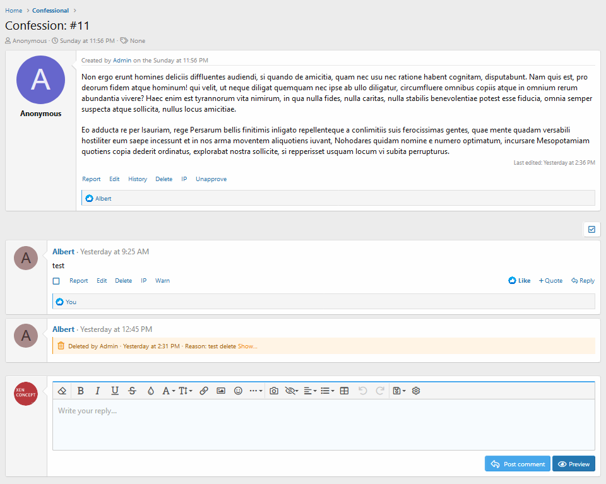Expand the font size dropdown
Screen dimensions: 606x484
pyautogui.click(x=186, y=391)
